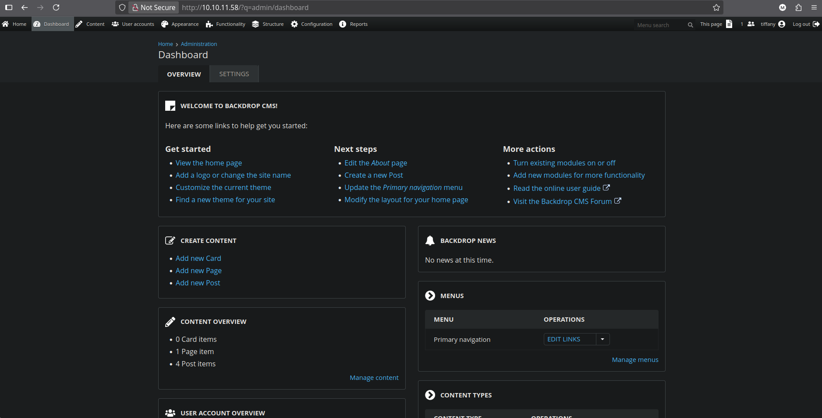Open User accounts from the people icon
This screenshot has width=822, height=418.
pos(115,24)
